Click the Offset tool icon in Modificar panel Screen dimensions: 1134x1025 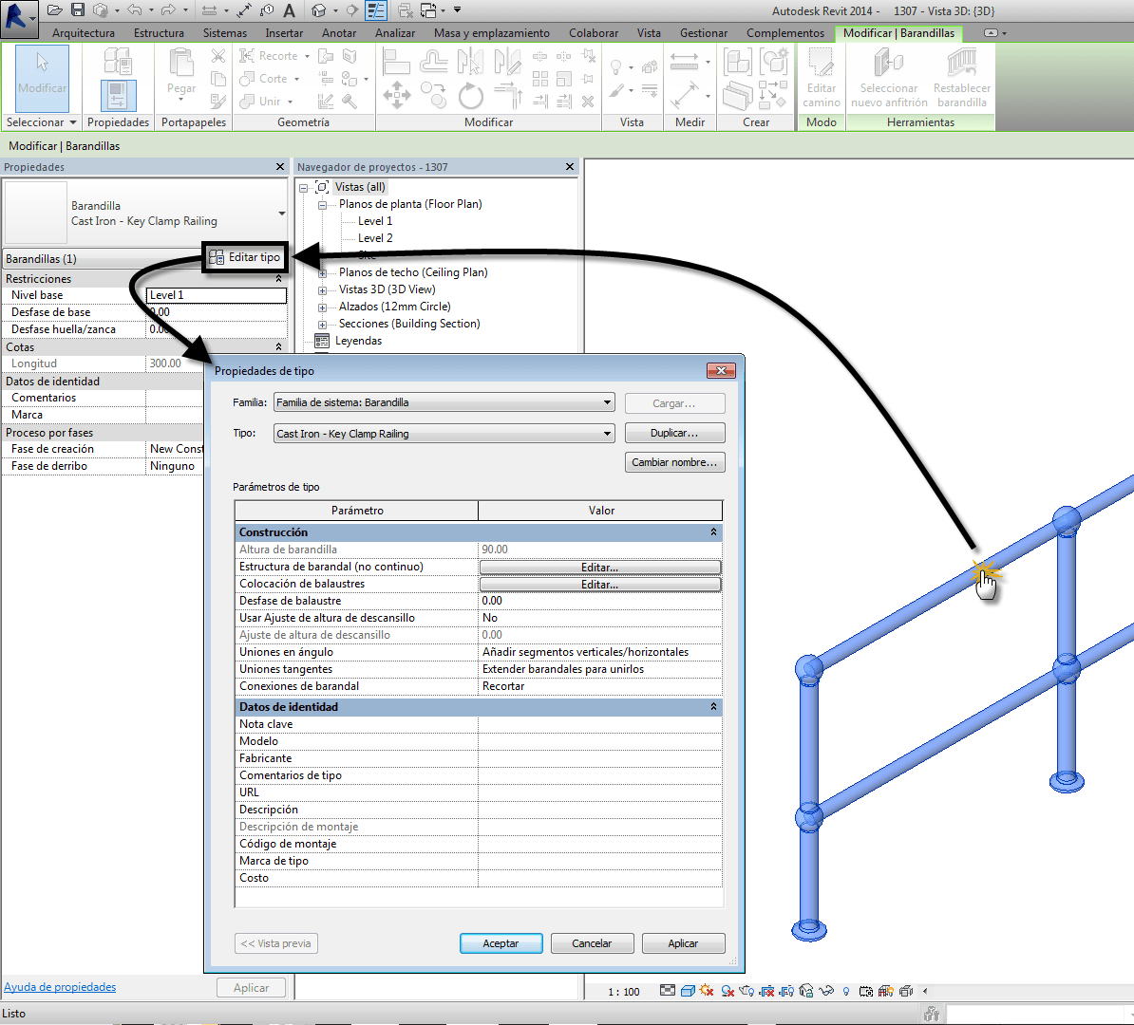[x=434, y=62]
